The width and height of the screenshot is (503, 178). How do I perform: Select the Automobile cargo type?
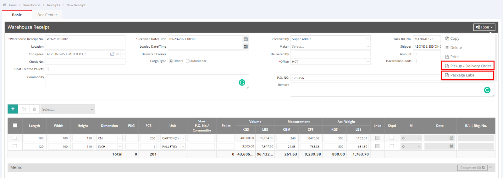(188, 61)
